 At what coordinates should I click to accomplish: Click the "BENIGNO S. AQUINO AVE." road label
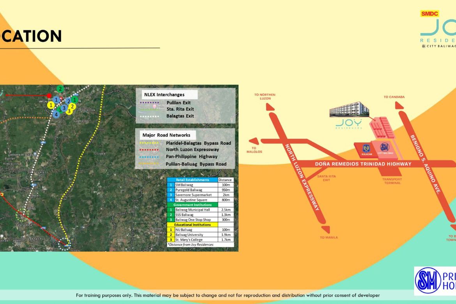(426, 164)
